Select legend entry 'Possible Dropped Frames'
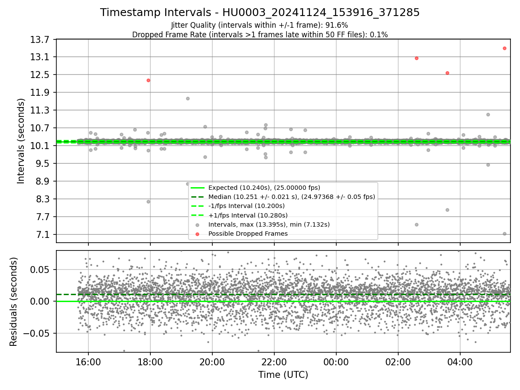 [x=248, y=234]
